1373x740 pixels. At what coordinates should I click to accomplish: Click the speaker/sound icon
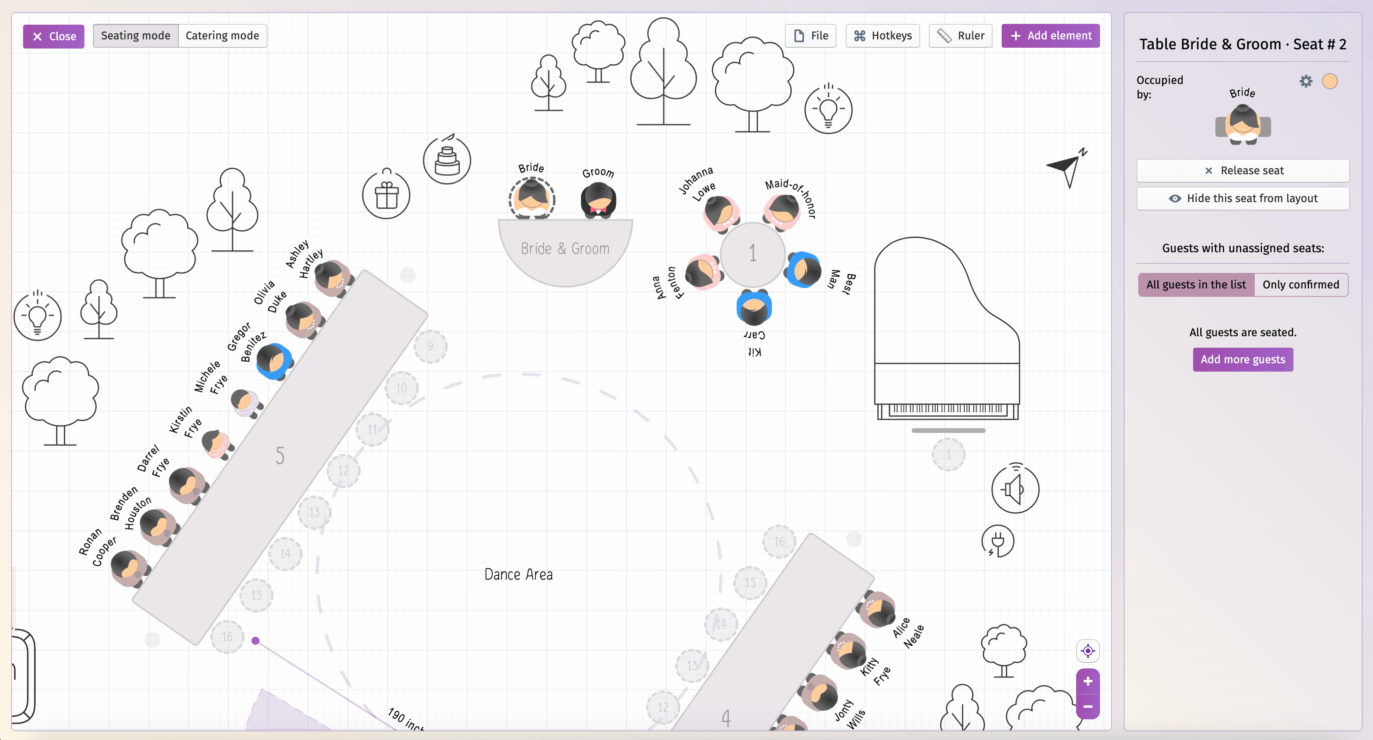click(1013, 489)
